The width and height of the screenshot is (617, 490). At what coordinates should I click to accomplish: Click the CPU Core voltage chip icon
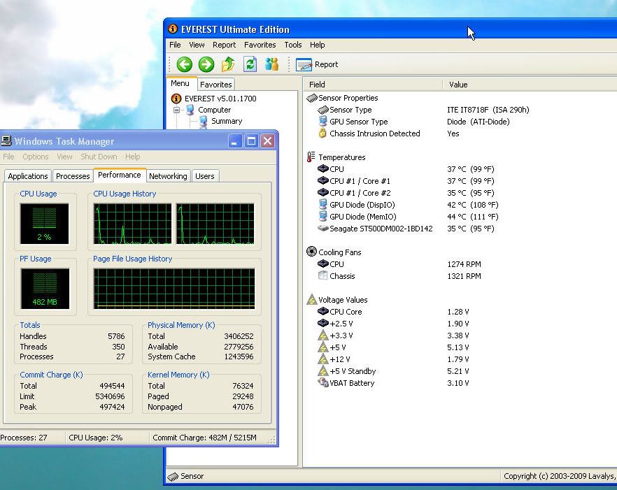[322, 312]
